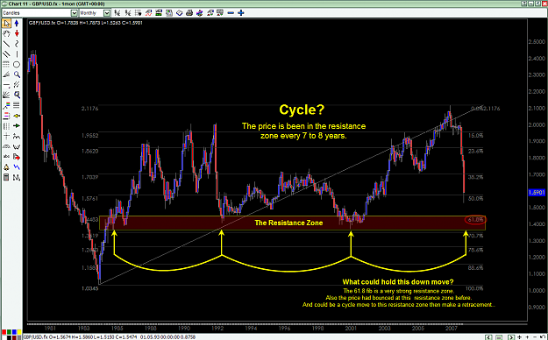This screenshot has height=340, width=548.
Task: Click the printer icon in toolbar
Action: click(x=189, y=13)
